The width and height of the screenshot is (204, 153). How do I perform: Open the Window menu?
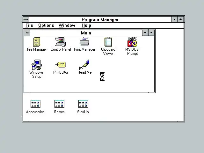[67, 25]
